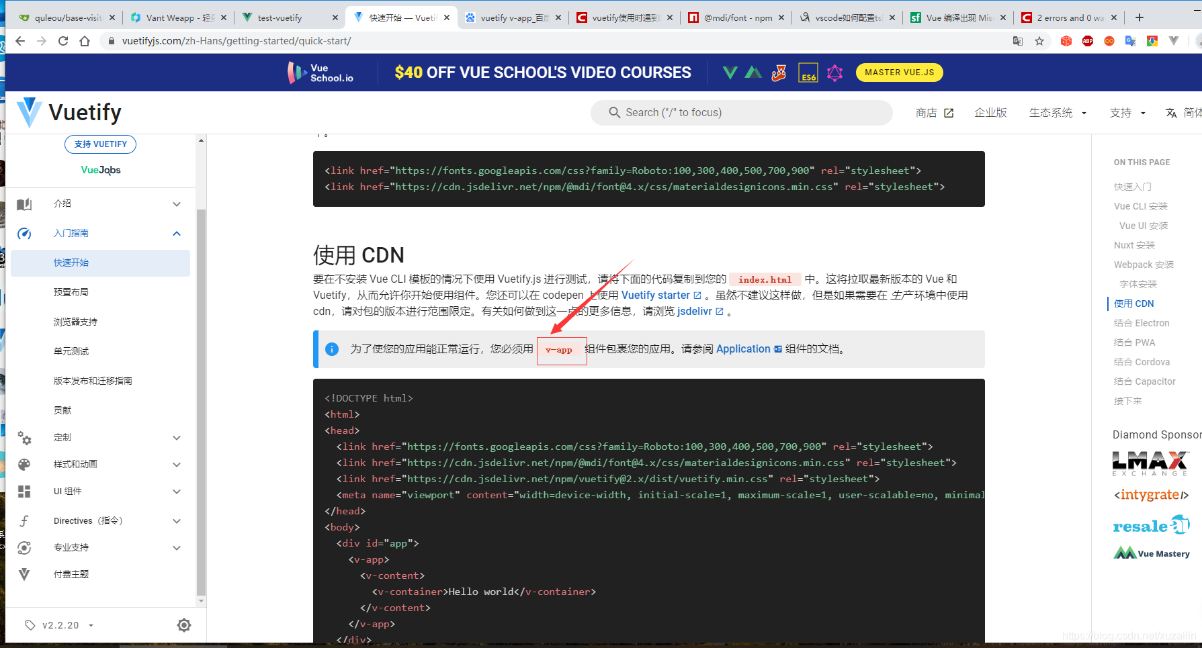
Task: Expand the 专业支持 sidebar group
Action: (177, 548)
